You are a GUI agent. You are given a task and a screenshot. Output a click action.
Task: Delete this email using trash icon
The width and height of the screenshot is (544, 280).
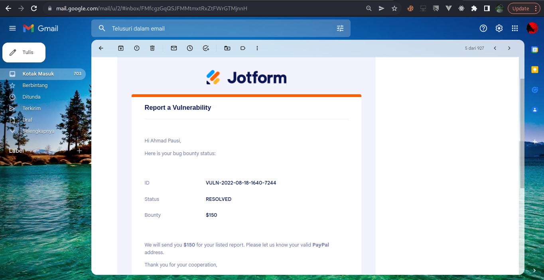152,48
